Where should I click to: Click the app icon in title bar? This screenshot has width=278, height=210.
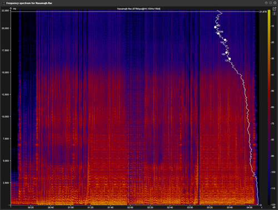(x=4, y=3)
